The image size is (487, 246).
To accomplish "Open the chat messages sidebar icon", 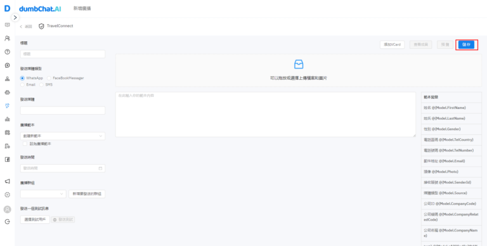I will [7, 25].
